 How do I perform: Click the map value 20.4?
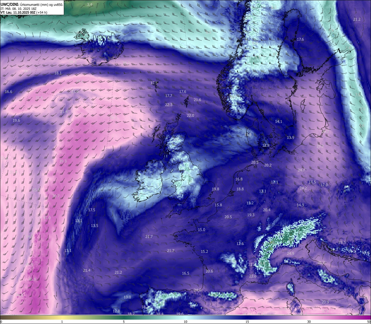[x=267, y=210]
